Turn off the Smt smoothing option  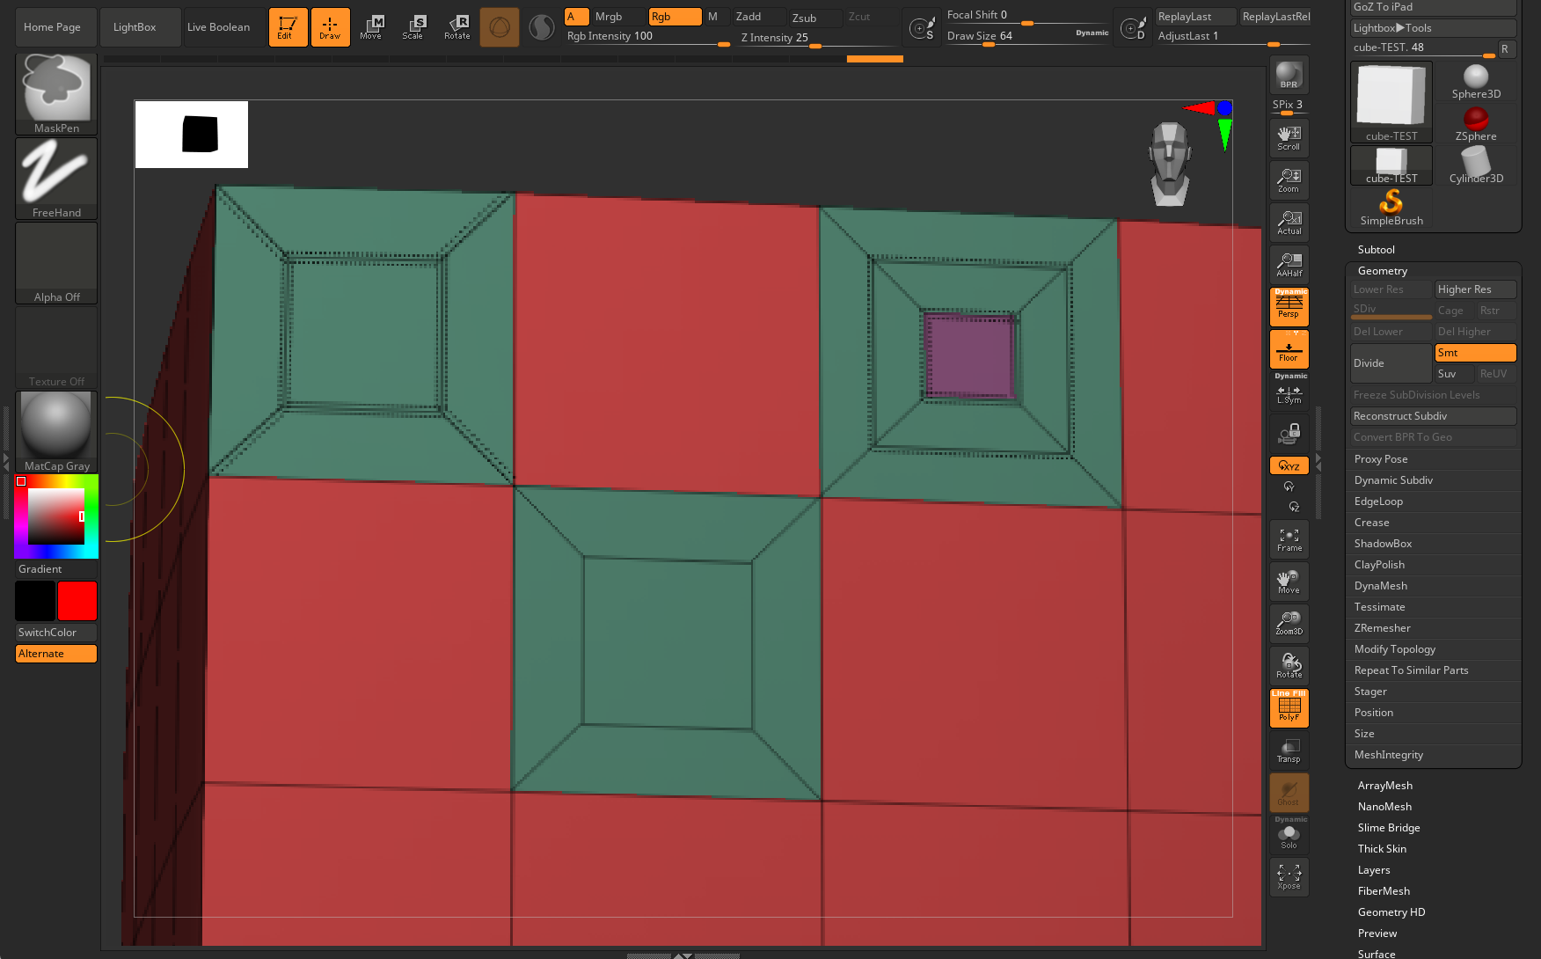click(x=1474, y=353)
